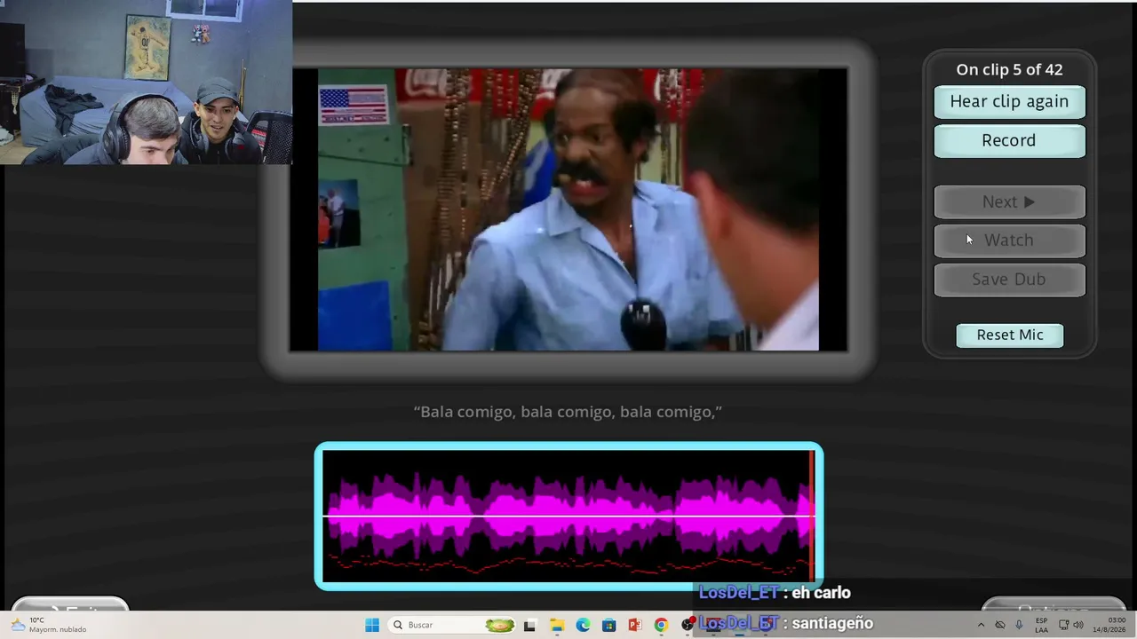
Task: Open Google Chrome from the taskbar
Action: click(x=661, y=625)
